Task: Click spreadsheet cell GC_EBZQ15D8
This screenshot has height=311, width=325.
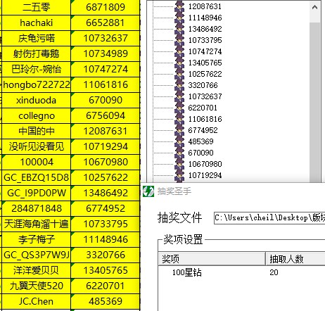Action: (36, 177)
